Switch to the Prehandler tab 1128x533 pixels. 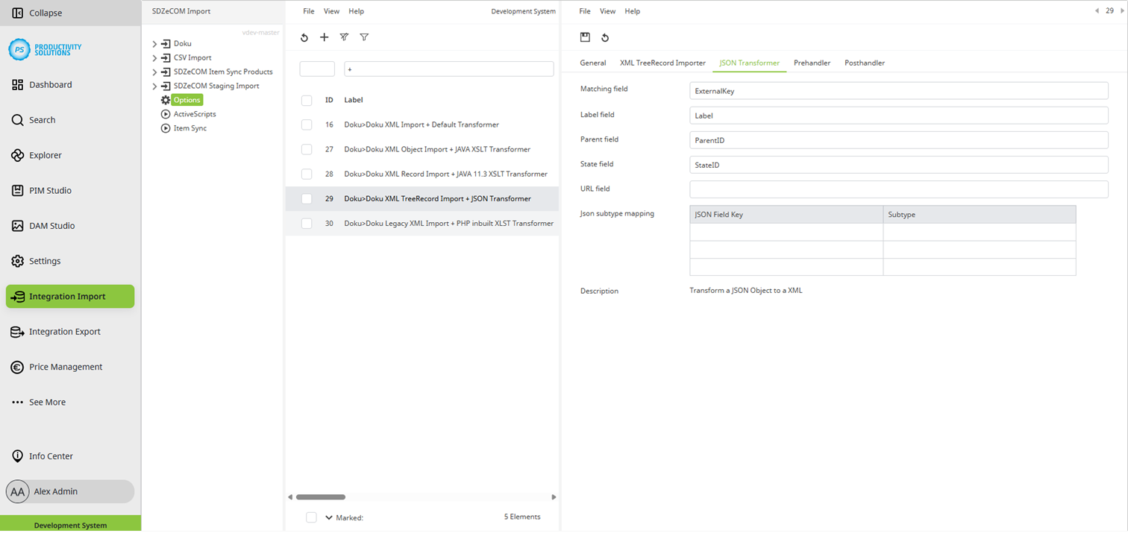(812, 63)
